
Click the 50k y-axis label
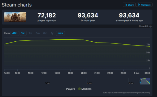(x=148, y=52)
